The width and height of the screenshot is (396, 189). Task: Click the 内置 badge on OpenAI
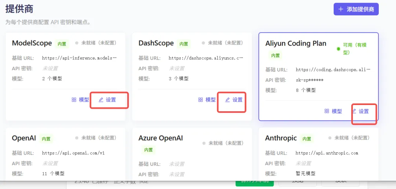46,139
